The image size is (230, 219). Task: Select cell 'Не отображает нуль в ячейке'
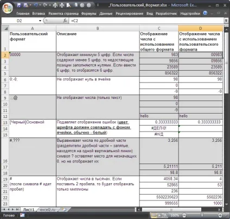(98, 85)
